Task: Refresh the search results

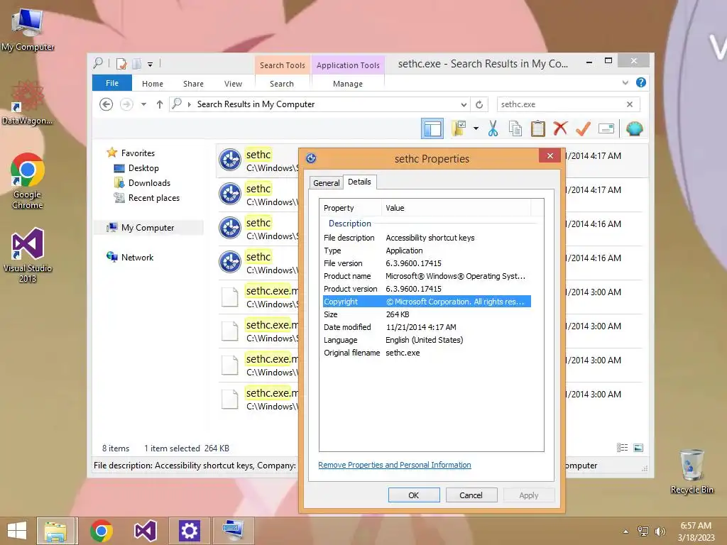Action: pyautogui.click(x=479, y=105)
